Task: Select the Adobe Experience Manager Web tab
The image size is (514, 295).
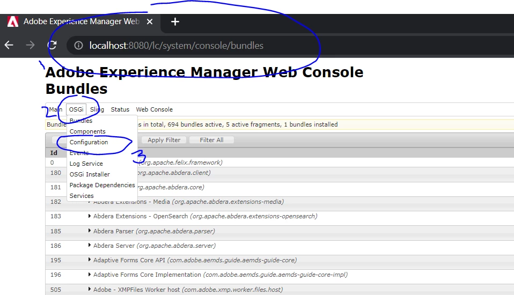Action: [x=82, y=21]
